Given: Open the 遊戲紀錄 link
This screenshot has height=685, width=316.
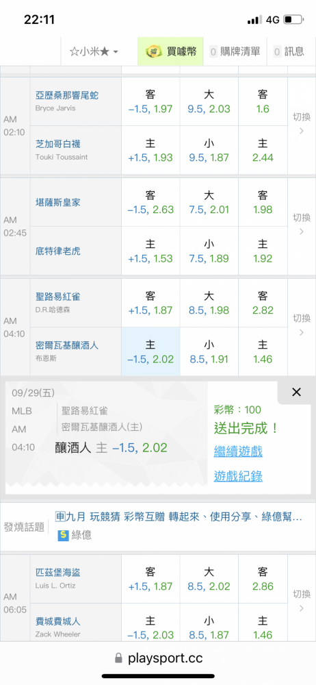Looking at the screenshot, I should click(x=238, y=476).
